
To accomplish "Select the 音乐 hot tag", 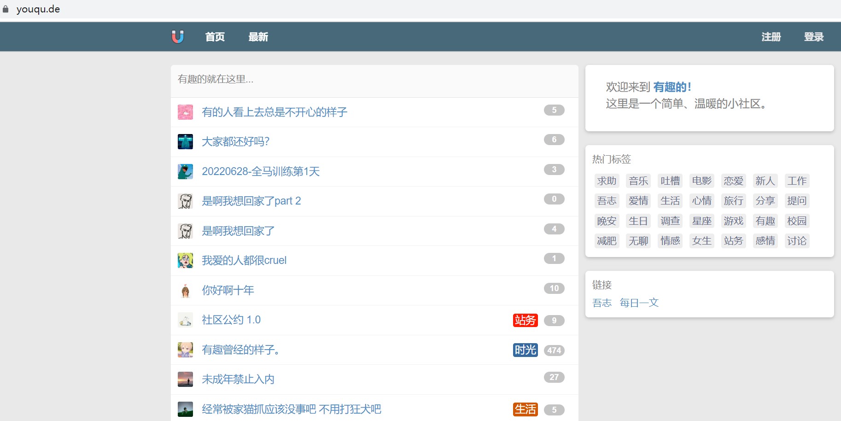I will point(638,181).
